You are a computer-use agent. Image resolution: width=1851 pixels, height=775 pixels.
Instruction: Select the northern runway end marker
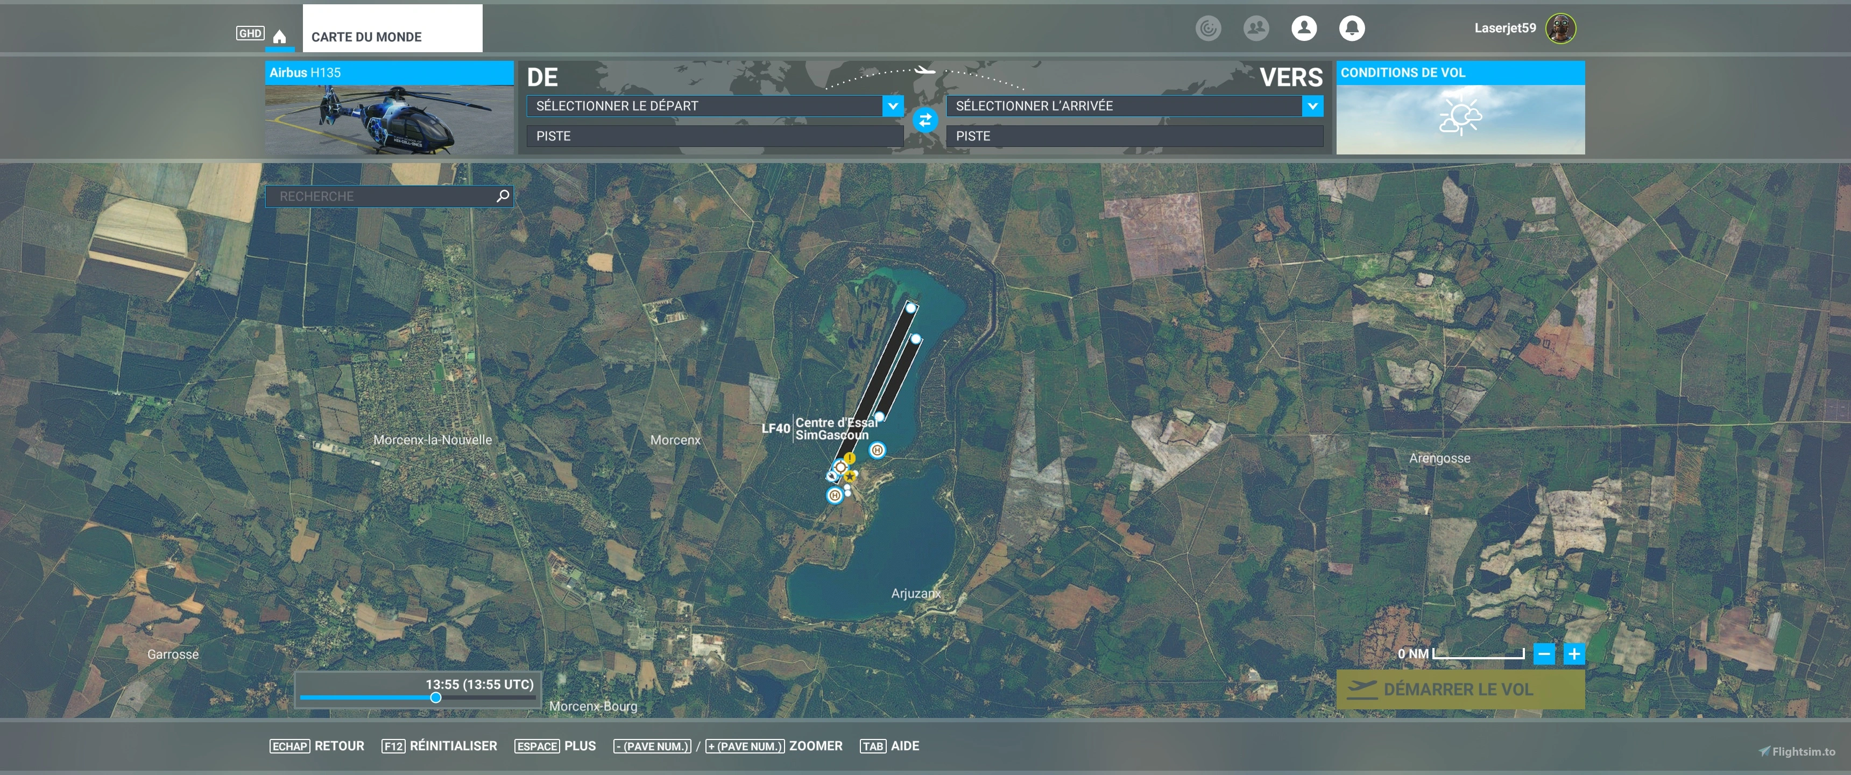[910, 308]
